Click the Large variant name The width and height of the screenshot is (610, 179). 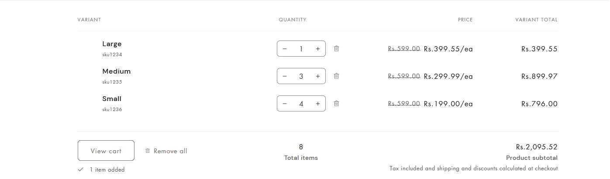click(x=112, y=44)
